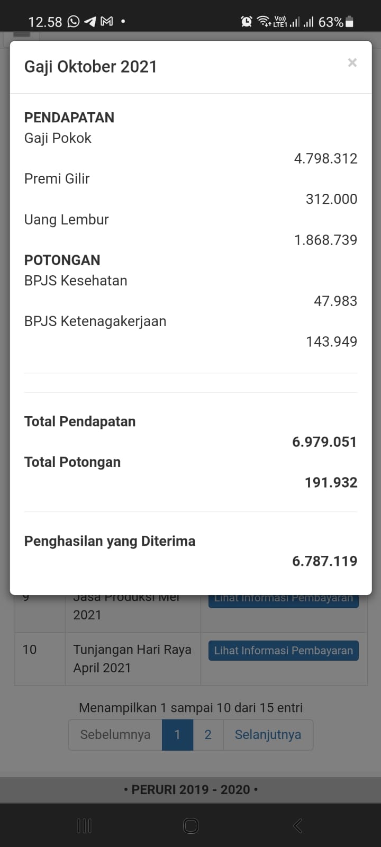Viewport: 381px width, 847px height.
Task: Close the Gaji Oktober 2021 dialog
Action: (352, 63)
